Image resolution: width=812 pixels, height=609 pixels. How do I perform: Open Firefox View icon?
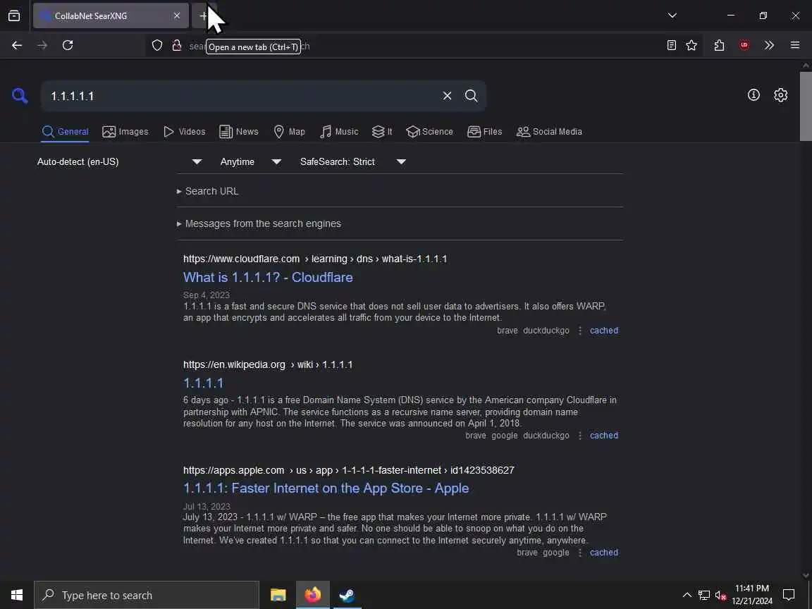[14, 16]
